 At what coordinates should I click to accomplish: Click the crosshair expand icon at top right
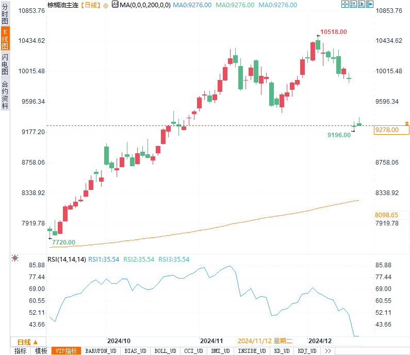345,5
